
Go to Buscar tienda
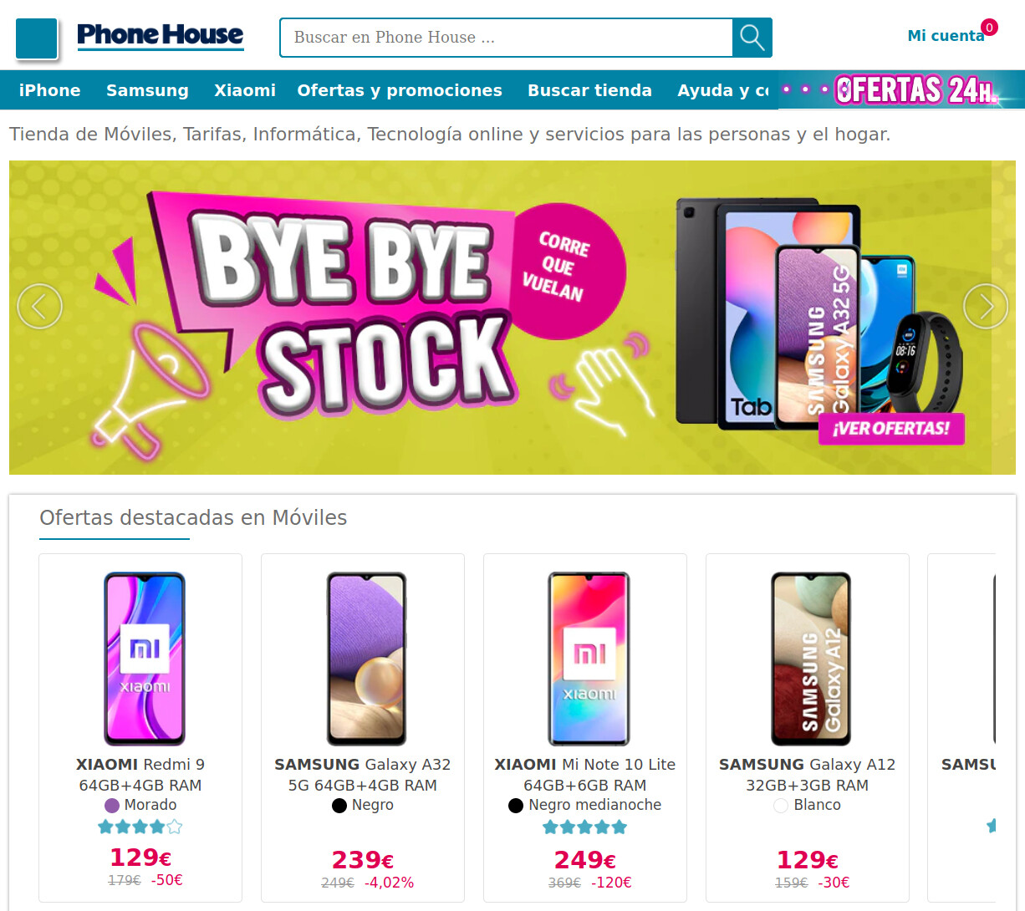pyautogui.click(x=589, y=90)
